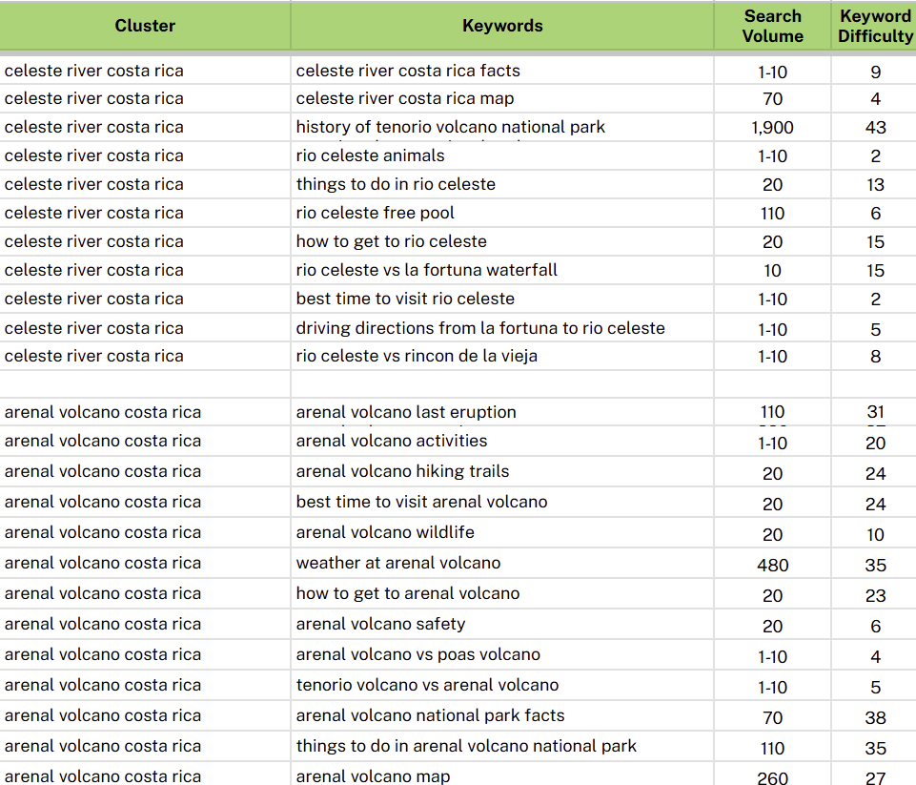
Task: Click difficulty 13 for things to do in rio celeste
Action: (874, 185)
